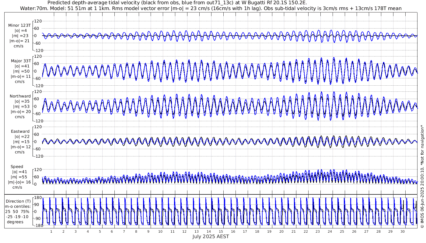Select the 'Minor 123T' panel label
The width and height of the screenshot is (426, 243).
(x=19, y=26)
